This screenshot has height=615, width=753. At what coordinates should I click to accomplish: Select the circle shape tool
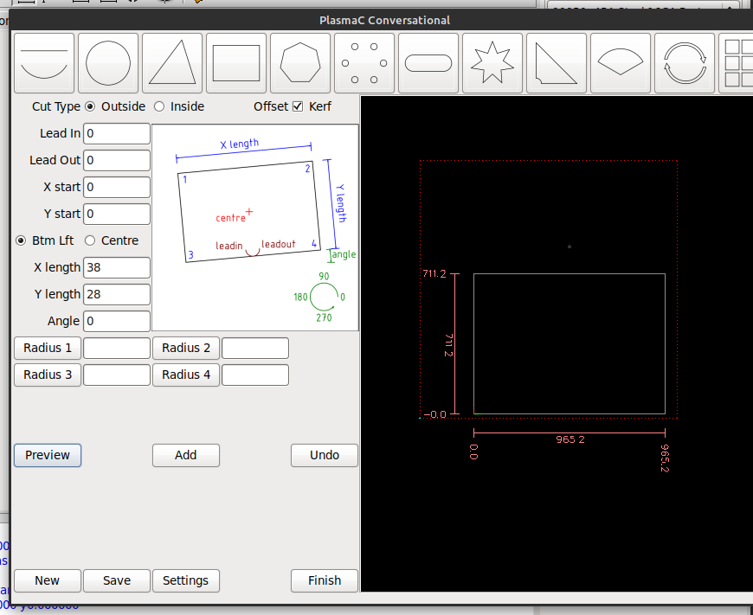click(x=108, y=63)
